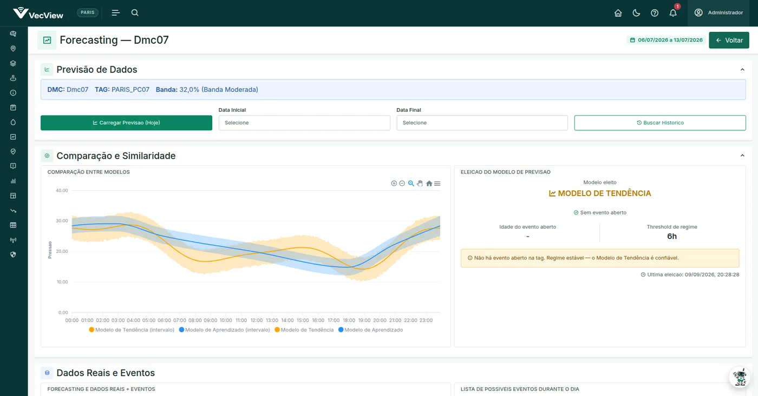Toggle Modelo de Tendência (intervalo) legend series
Image resolution: width=758 pixels, height=396 pixels.
coord(132,330)
